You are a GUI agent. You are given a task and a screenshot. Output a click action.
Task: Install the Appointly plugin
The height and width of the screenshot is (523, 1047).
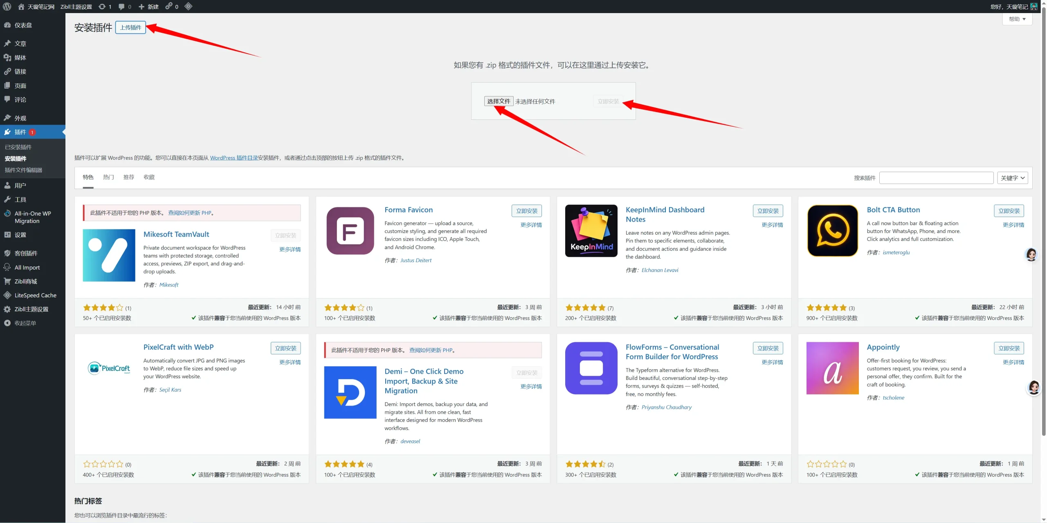[x=1009, y=348]
